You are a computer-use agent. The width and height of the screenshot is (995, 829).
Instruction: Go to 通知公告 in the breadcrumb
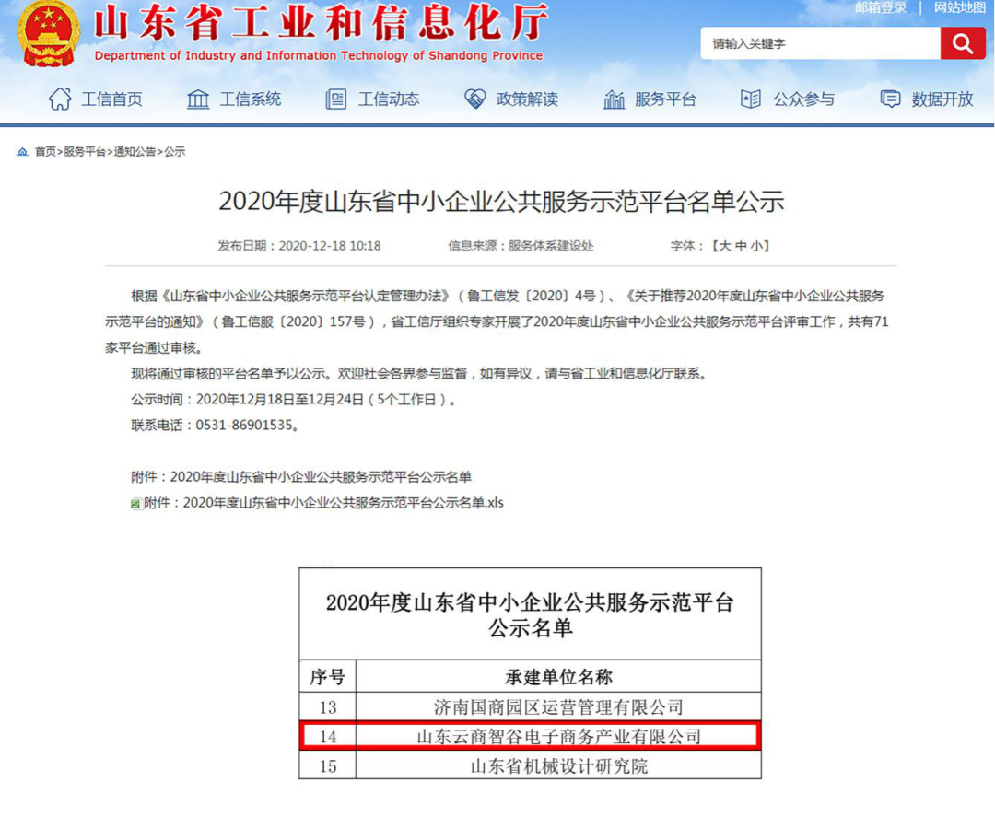click(x=135, y=152)
